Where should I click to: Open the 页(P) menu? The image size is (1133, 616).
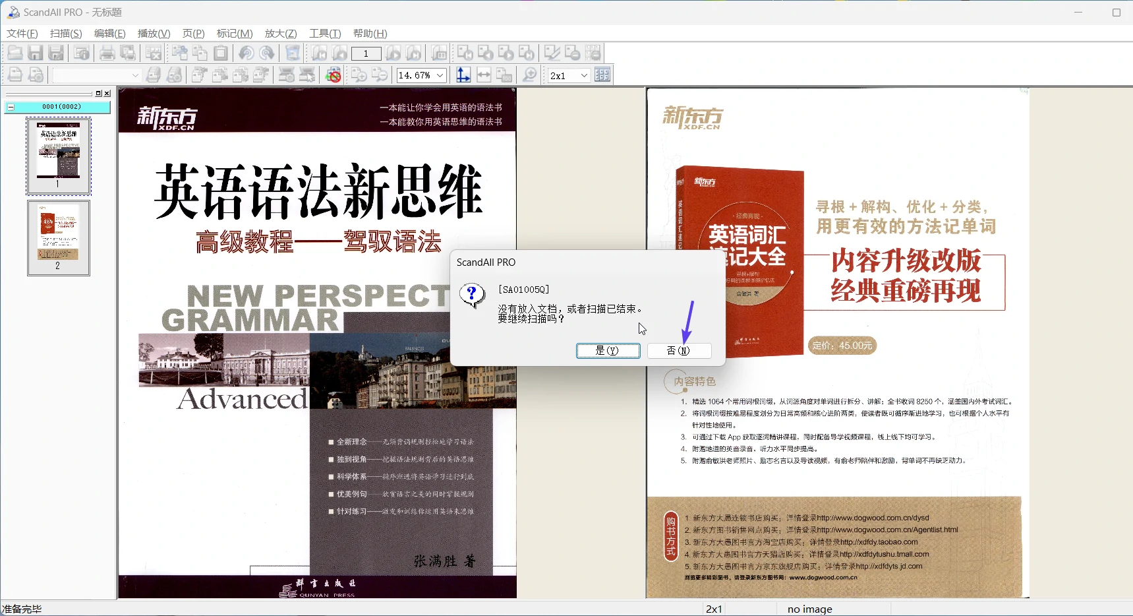pyautogui.click(x=194, y=34)
